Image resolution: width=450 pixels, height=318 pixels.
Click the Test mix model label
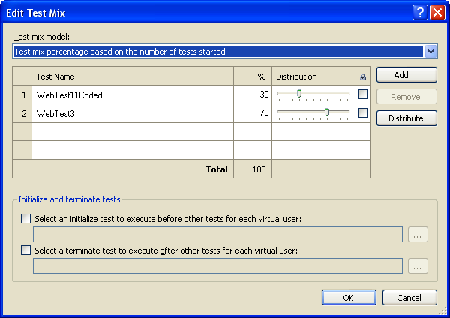click(x=41, y=37)
